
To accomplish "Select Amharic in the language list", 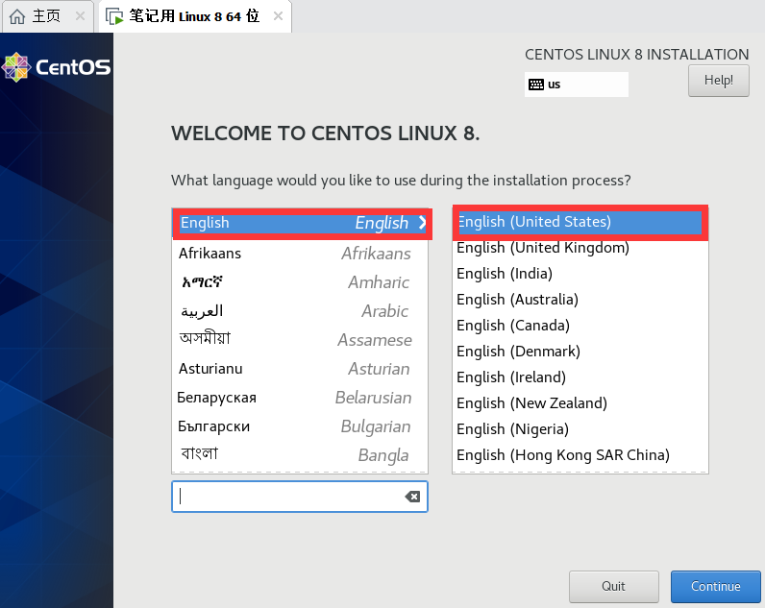I will pos(300,282).
